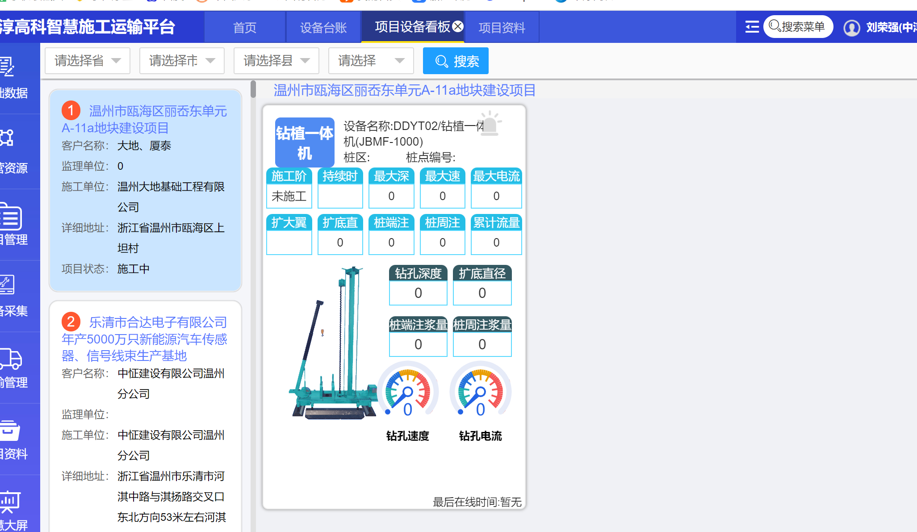Open the device collection wrench sidebar icon
Viewport: 917px width, 532px height.
pyautogui.click(x=7, y=285)
